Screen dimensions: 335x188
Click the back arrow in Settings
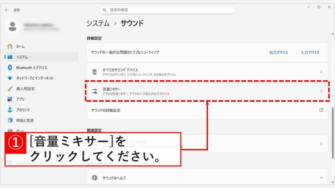(7, 10)
